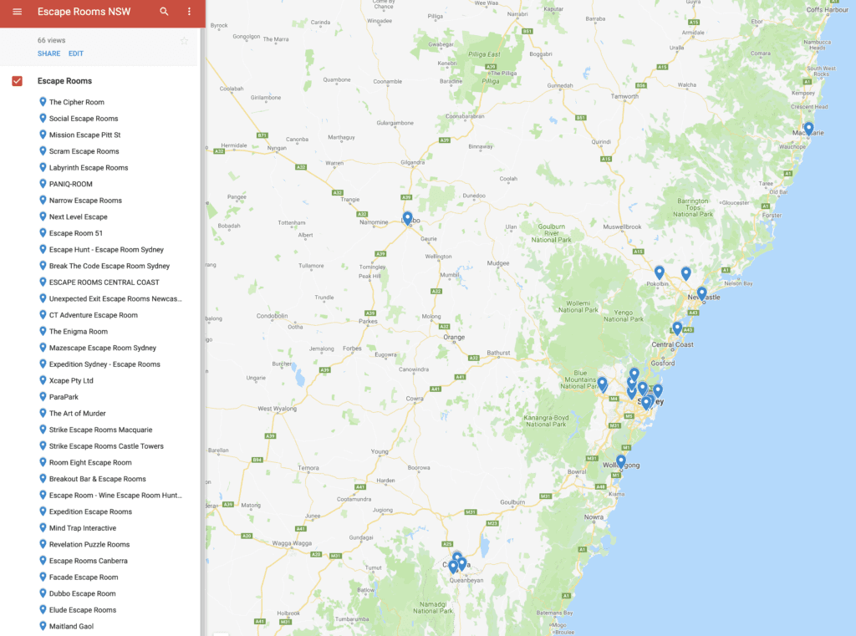Click the map pin in Blue Mountains
Screen dimensions: 856x636
[602, 384]
